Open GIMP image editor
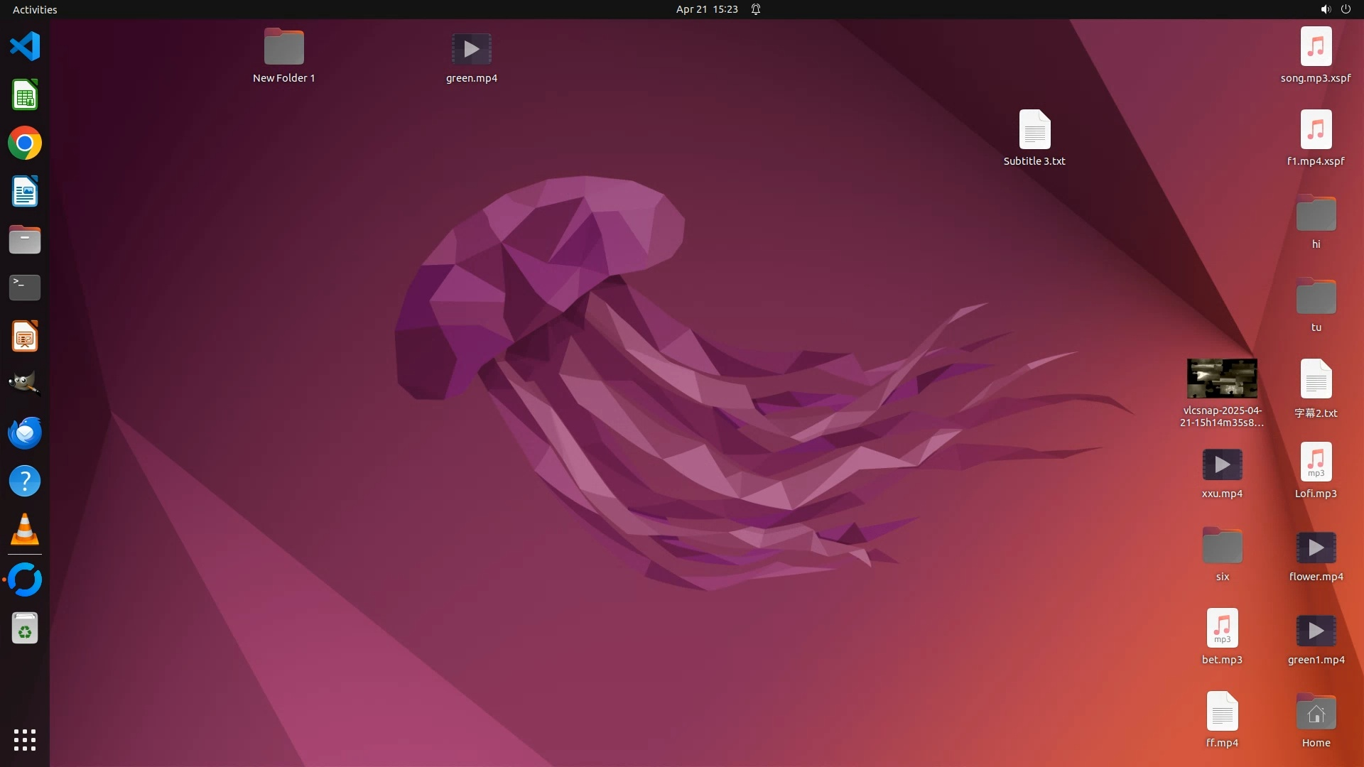Screen dimensions: 1364x767 click(25, 384)
